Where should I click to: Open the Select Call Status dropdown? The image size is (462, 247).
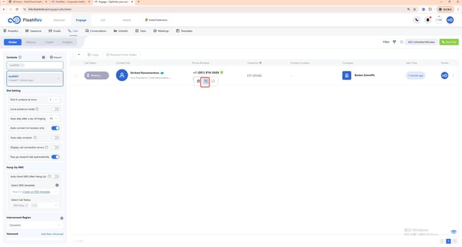pyautogui.click(x=35, y=205)
